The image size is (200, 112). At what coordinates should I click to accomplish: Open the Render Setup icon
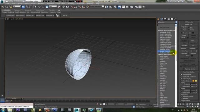pos(136,7)
